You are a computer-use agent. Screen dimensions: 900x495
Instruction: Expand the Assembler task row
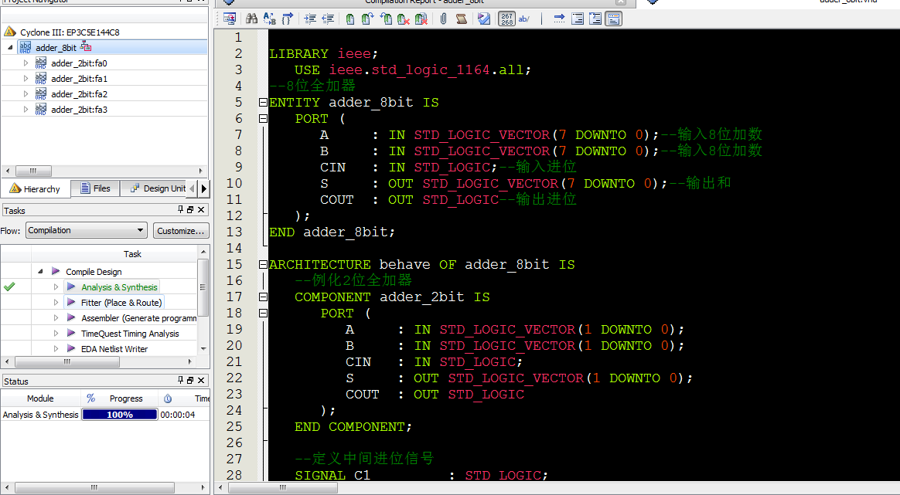[56, 317]
